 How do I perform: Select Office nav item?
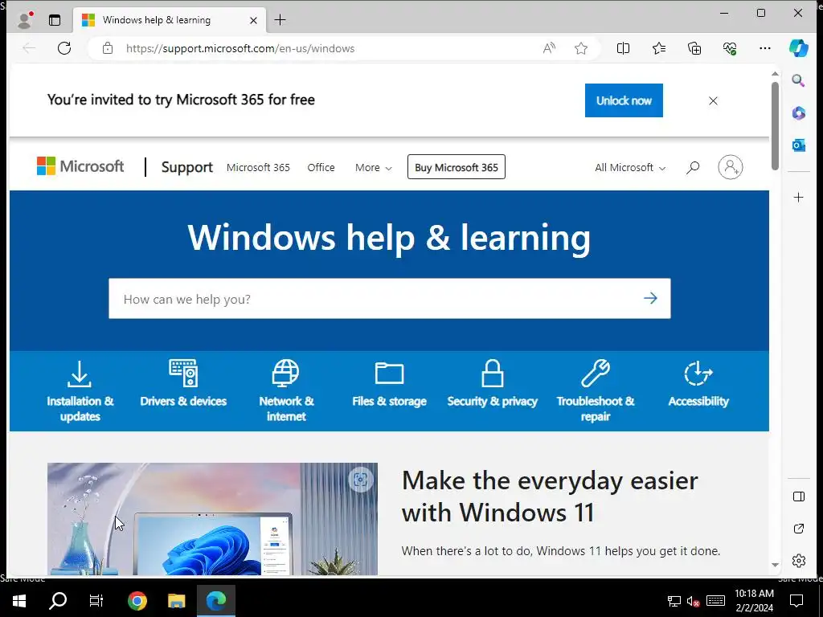[x=321, y=167]
